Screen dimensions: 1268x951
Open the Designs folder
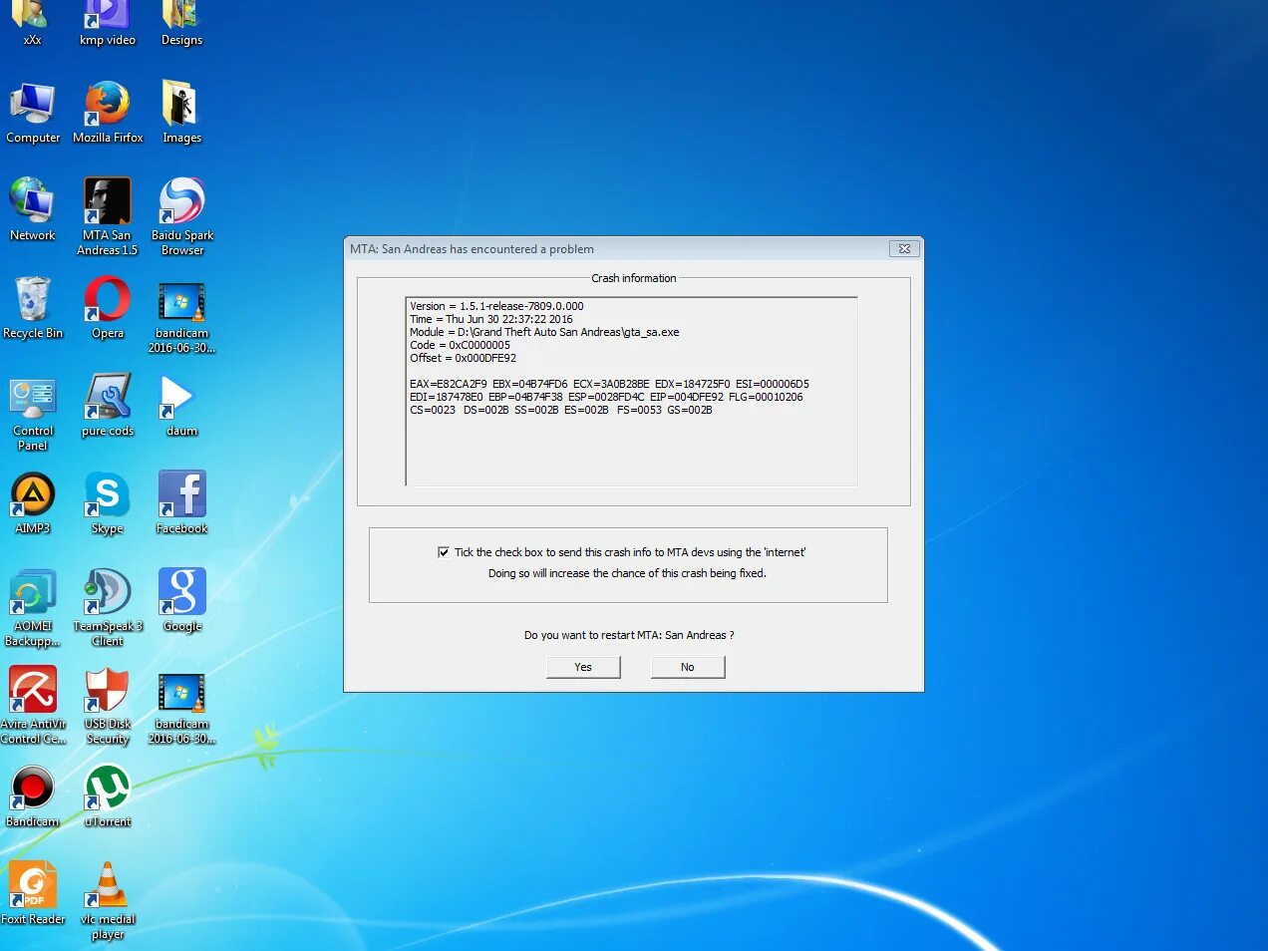[x=181, y=22]
